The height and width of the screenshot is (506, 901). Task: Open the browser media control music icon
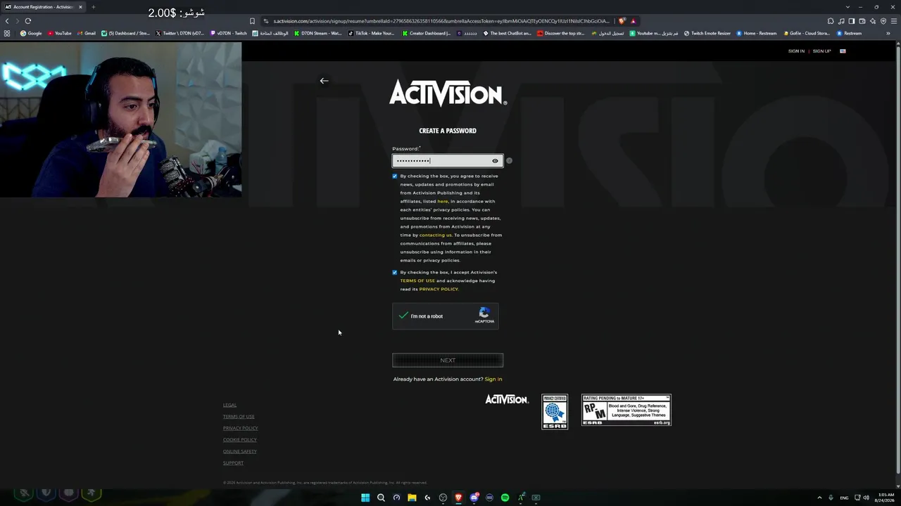[x=841, y=21]
